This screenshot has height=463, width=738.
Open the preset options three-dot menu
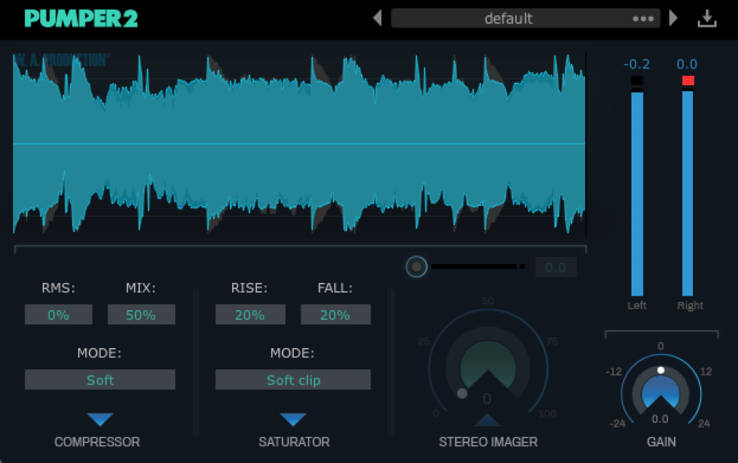pos(643,19)
